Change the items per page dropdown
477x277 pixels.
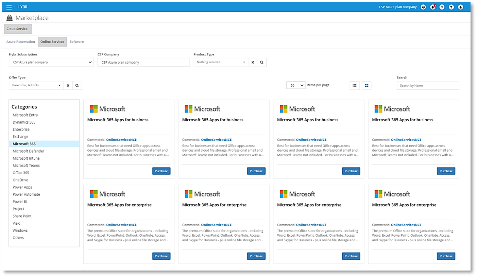click(x=296, y=86)
